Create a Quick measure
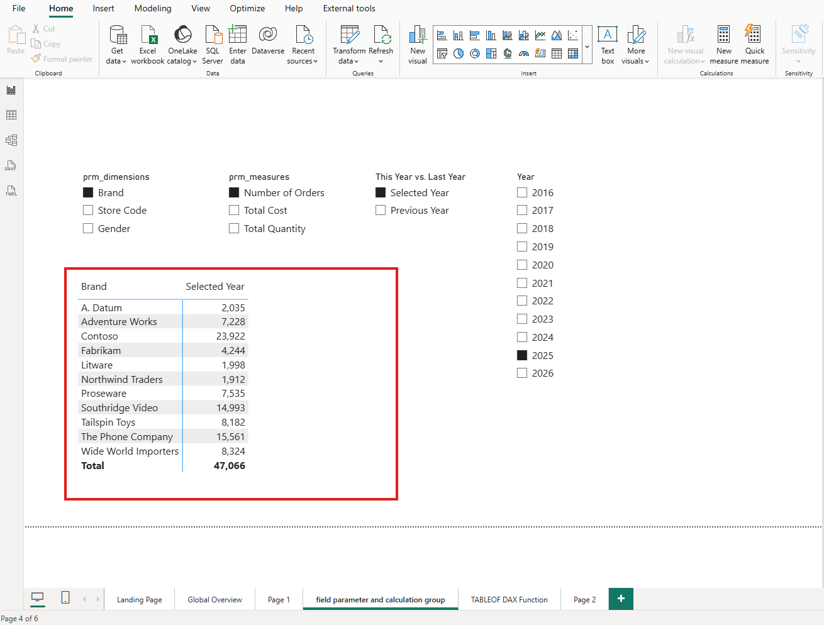The image size is (824, 625). coord(755,45)
